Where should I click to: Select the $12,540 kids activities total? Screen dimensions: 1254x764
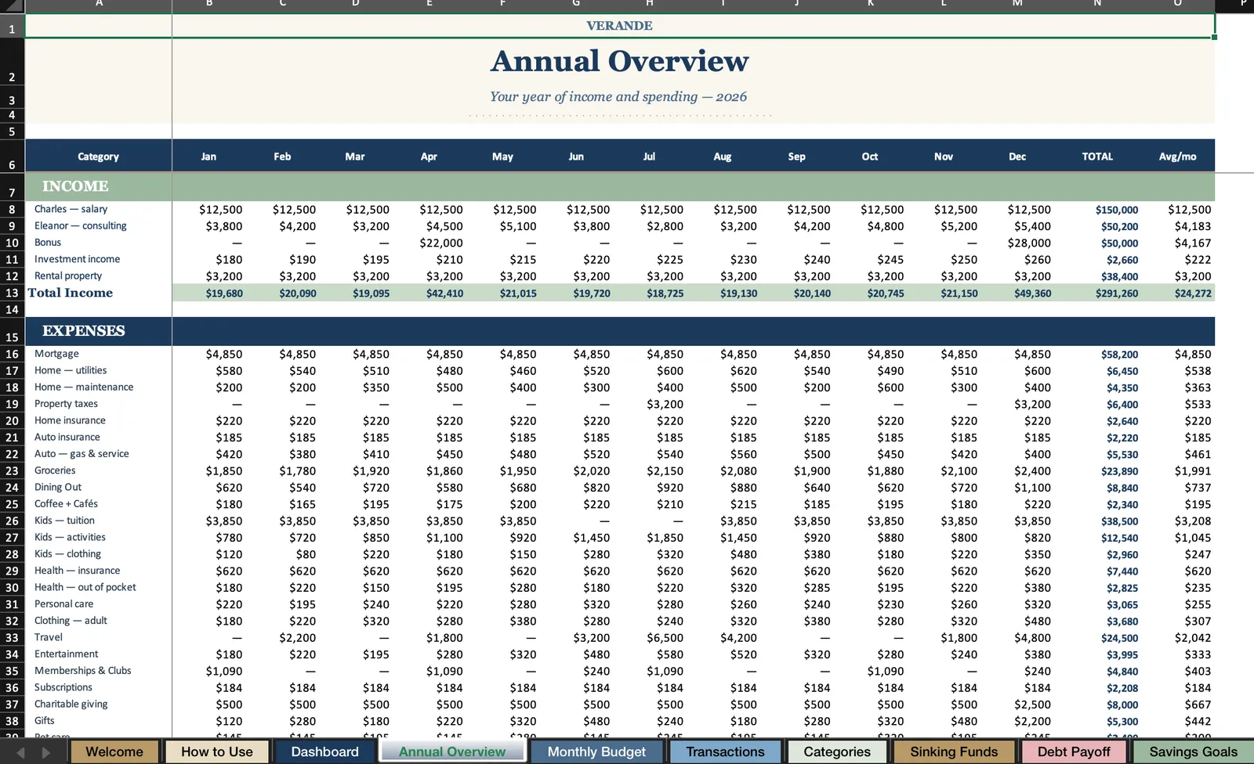pyautogui.click(x=1119, y=538)
